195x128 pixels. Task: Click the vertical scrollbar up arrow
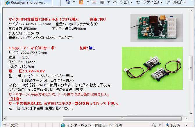pyautogui.click(x=191, y=11)
